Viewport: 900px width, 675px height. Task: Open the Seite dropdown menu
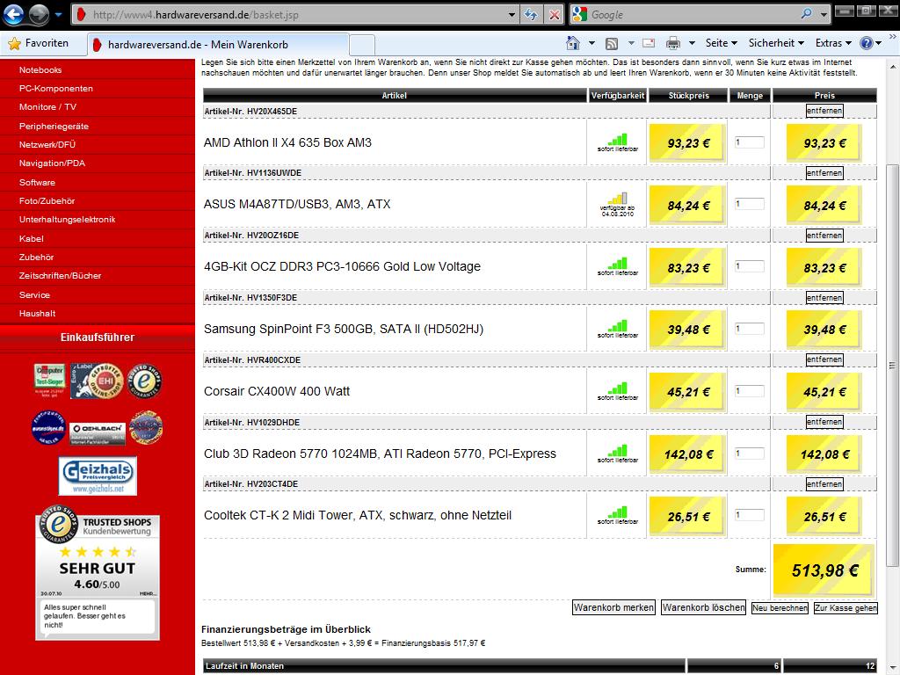722,43
